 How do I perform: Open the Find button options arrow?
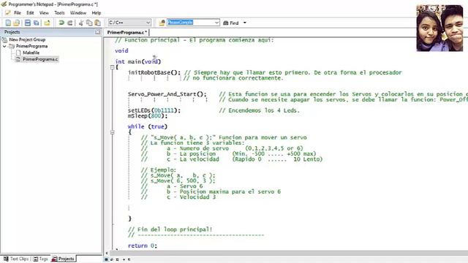(x=245, y=23)
